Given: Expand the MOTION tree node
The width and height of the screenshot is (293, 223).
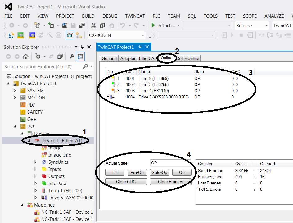Looking at the screenshot, I should pos(15,98).
